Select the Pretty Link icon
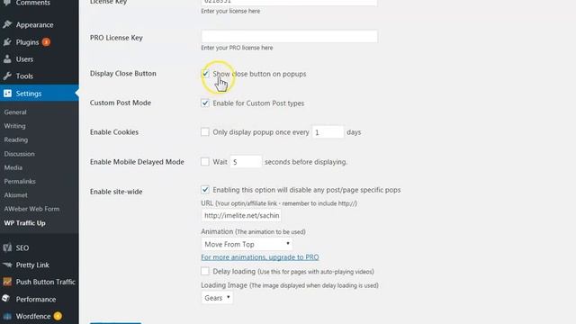 pyautogui.click(x=7, y=265)
